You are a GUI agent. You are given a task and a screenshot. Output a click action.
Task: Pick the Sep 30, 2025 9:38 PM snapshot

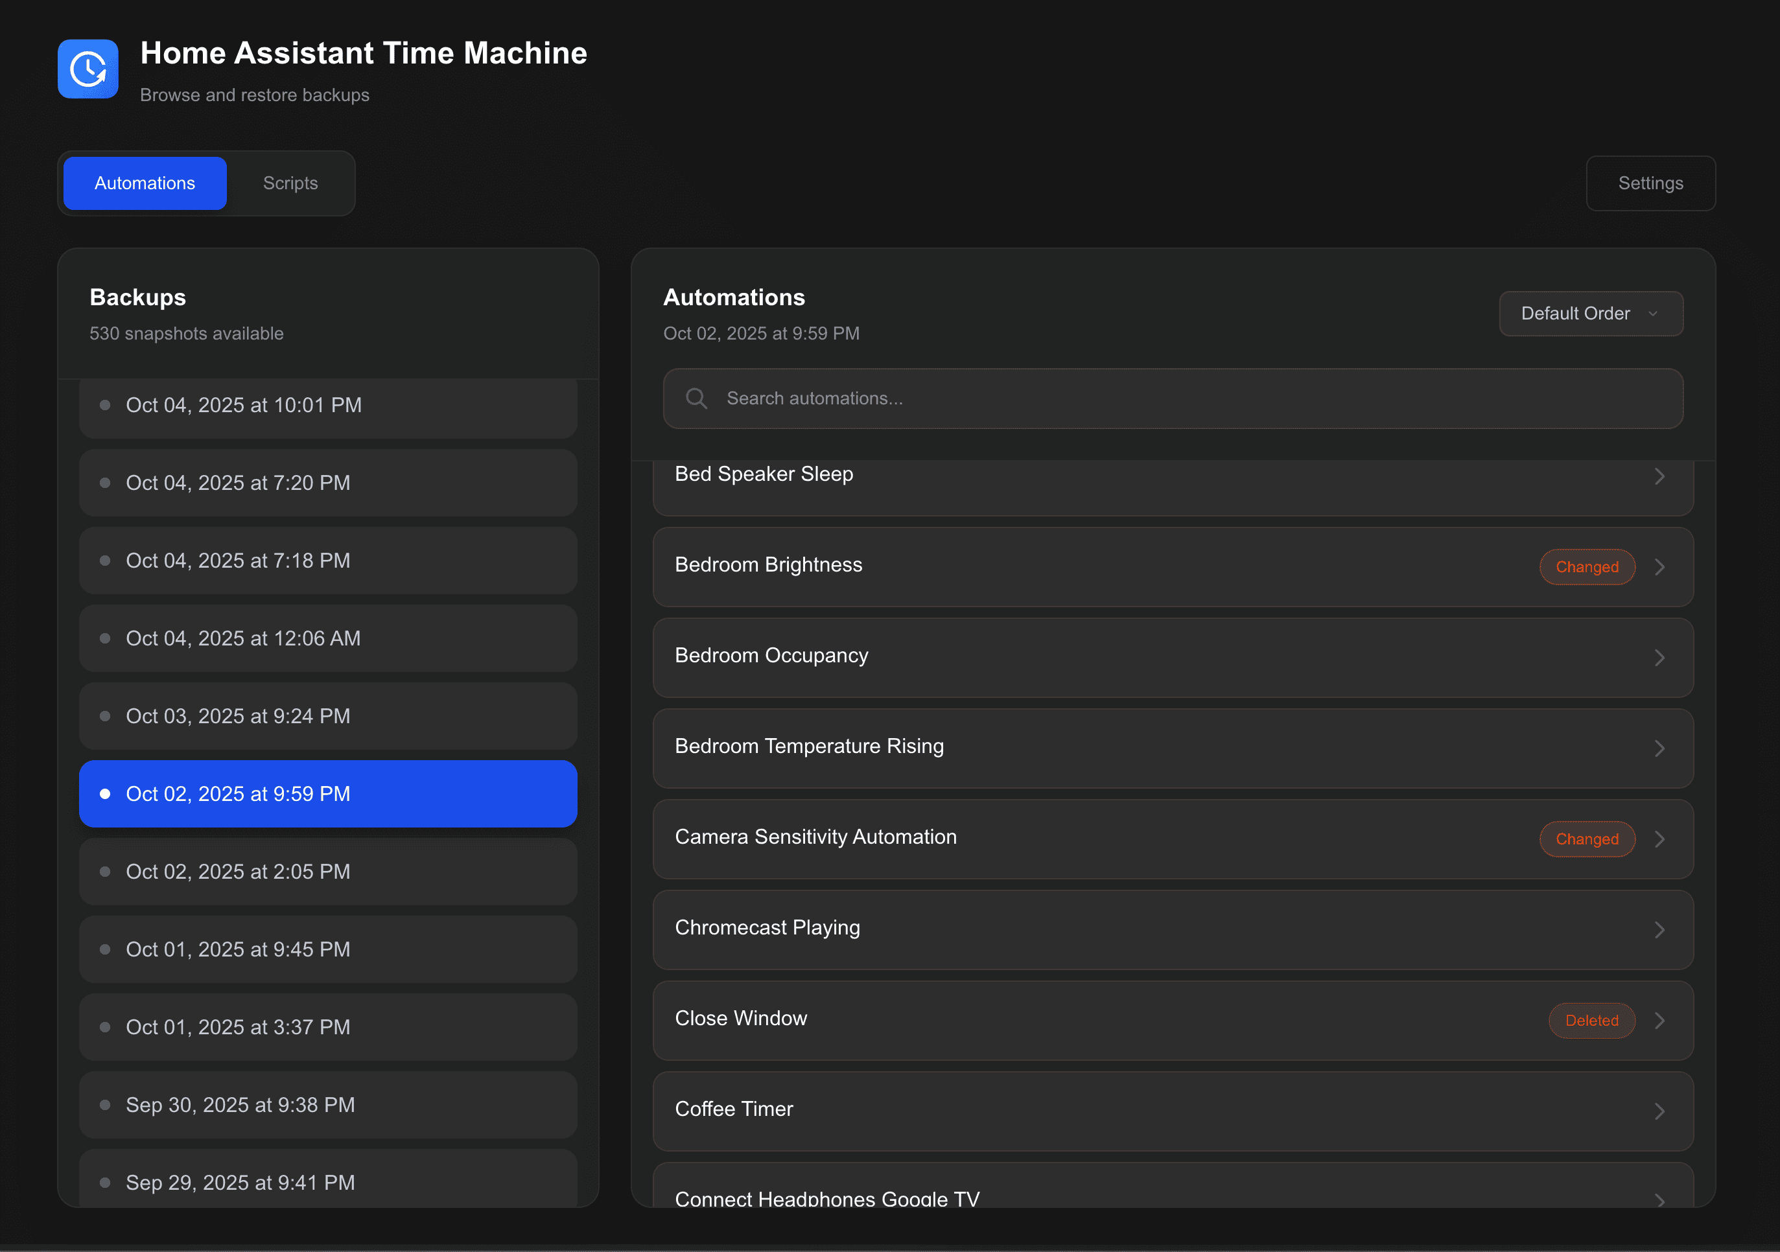(327, 1105)
